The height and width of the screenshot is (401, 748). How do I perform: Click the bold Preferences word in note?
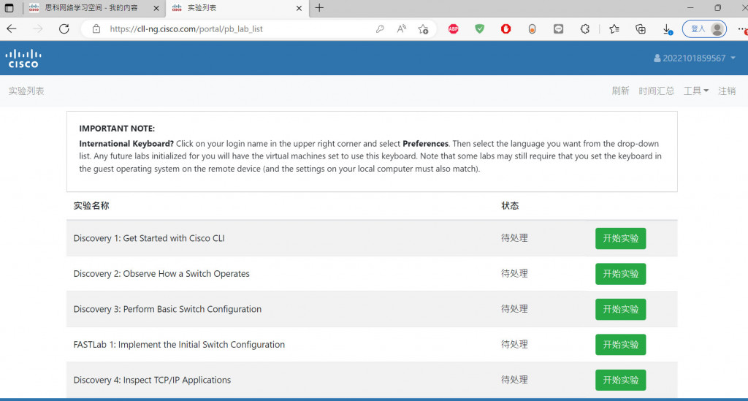(426, 143)
